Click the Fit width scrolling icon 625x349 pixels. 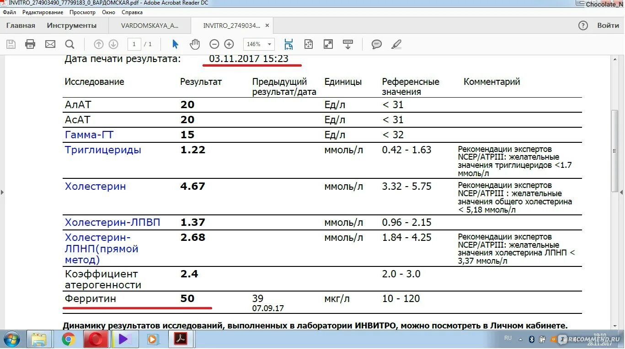[288, 44]
